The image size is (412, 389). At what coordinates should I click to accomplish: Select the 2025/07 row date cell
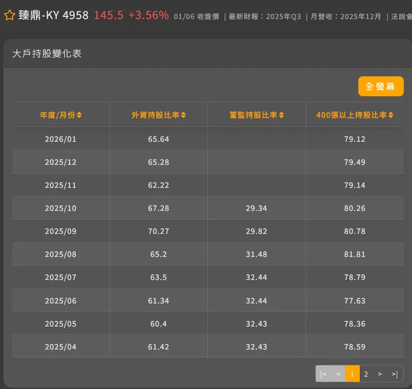(x=61, y=277)
